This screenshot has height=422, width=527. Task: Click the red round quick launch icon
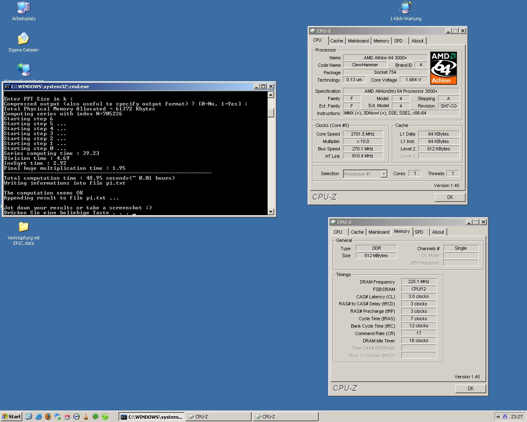67,417
